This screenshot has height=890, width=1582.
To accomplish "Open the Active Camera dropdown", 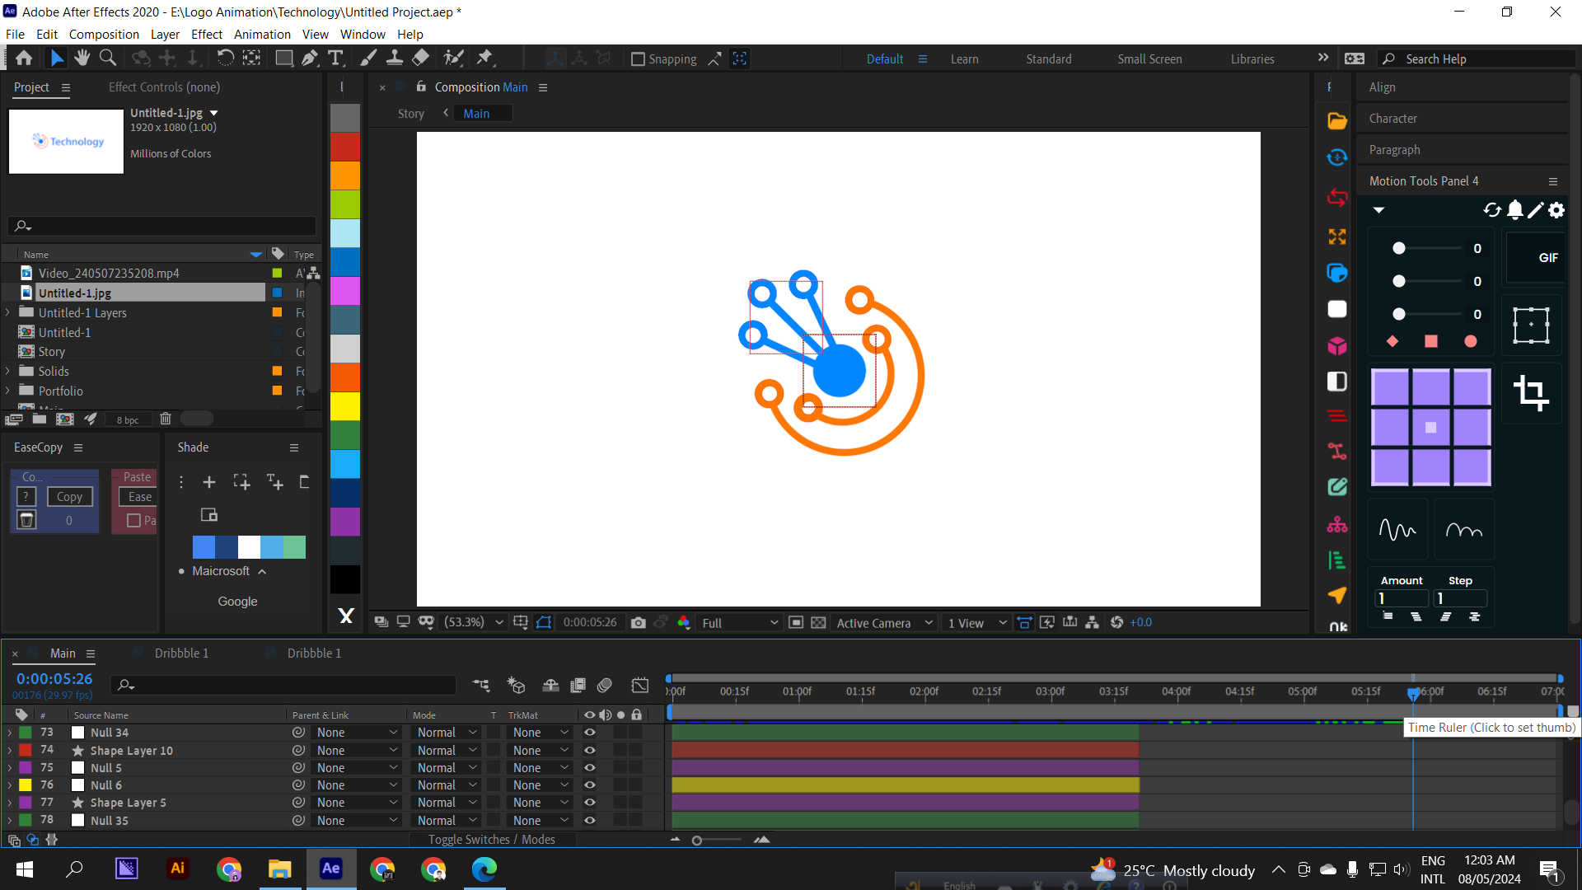I will tap(883, 622).
